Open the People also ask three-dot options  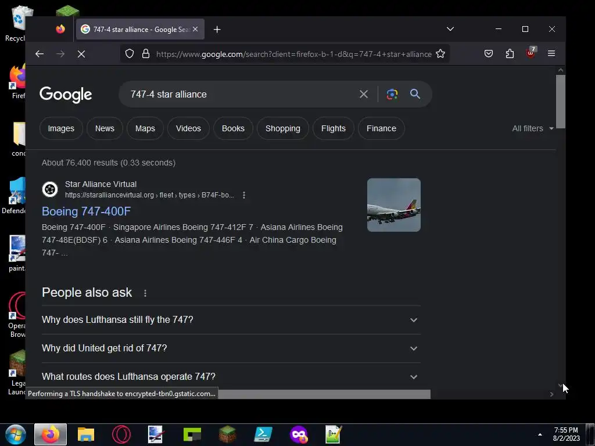point(145,293)
